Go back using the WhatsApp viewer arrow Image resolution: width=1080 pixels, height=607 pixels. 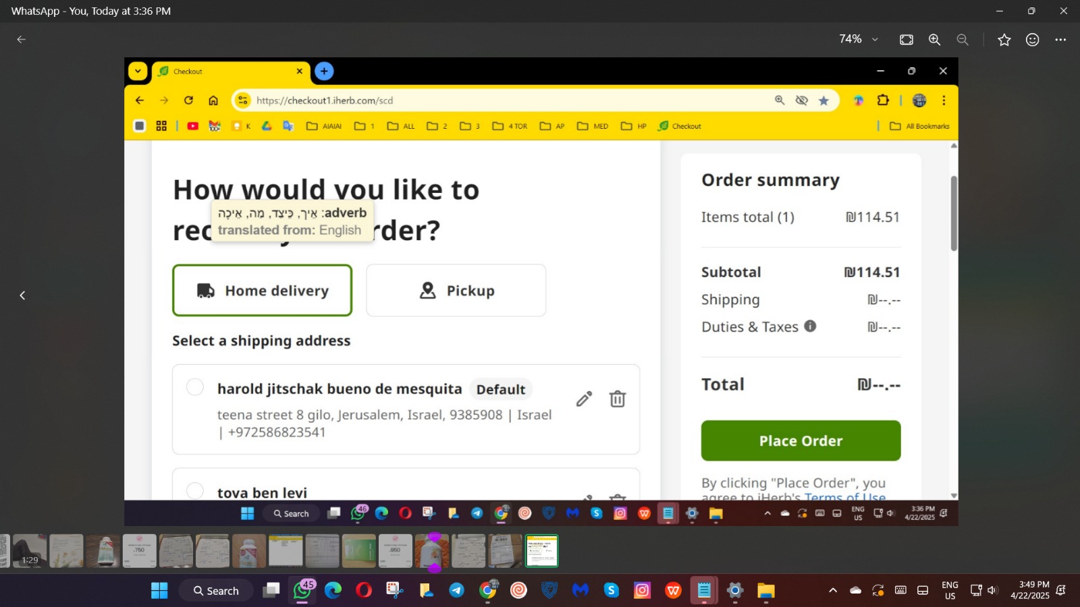point(21,40)
